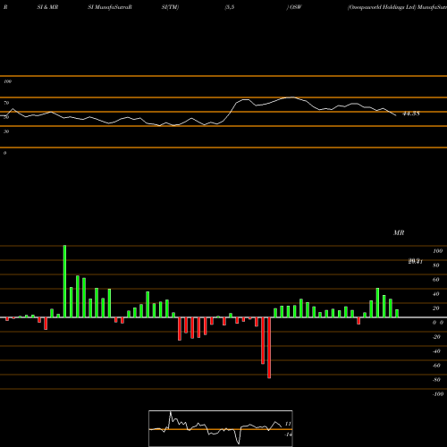The height and width of the screenshot is (447, 447).
Task: Click the RSI current value 44.35 label
Action: tap(411, 114)
